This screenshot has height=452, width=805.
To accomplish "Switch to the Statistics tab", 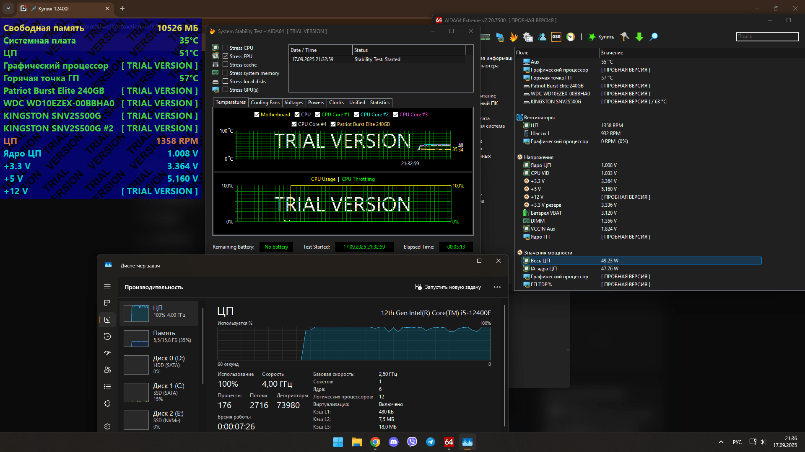I will point(380,103).
